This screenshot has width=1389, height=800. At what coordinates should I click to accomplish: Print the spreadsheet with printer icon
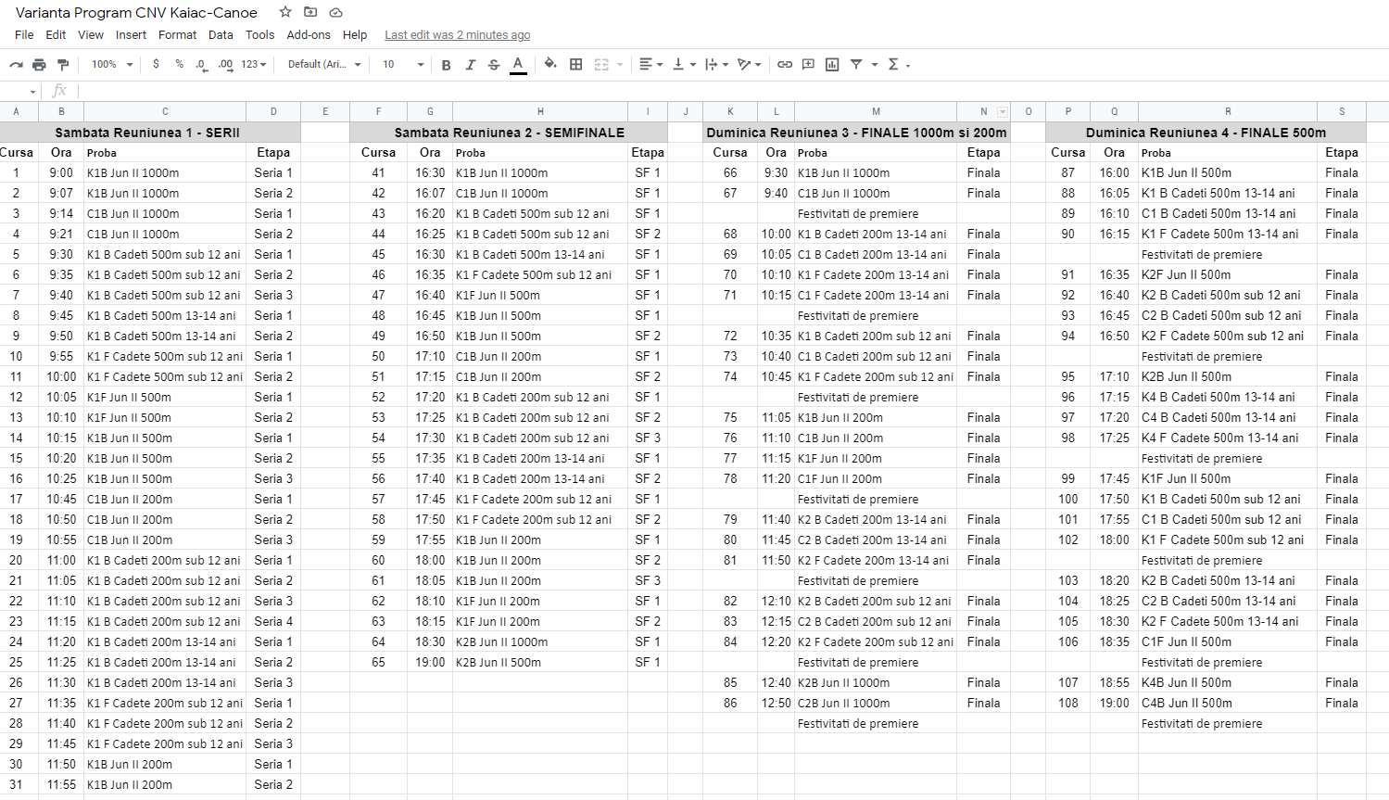click(x=39, y=64)
